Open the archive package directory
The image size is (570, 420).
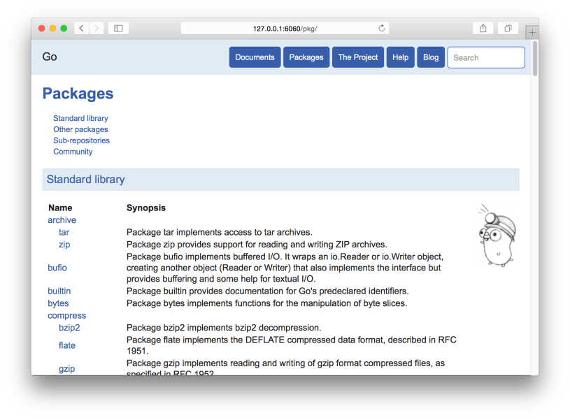tap(62, 220)
